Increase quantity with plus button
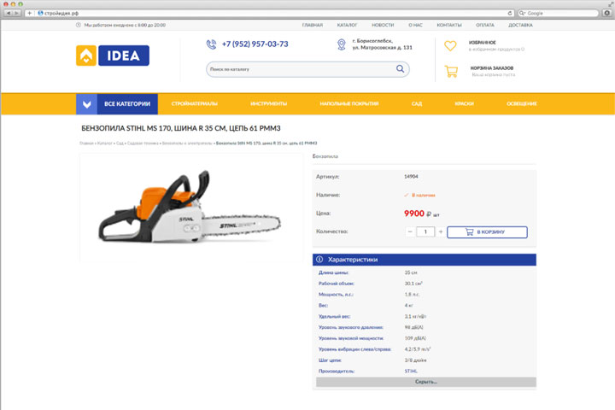The width and height of the screenshot is (615, 410). [441, 231]
